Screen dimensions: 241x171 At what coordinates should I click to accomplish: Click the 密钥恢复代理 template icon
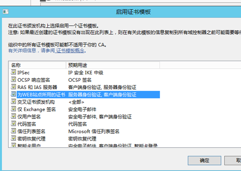coord(13,138)
